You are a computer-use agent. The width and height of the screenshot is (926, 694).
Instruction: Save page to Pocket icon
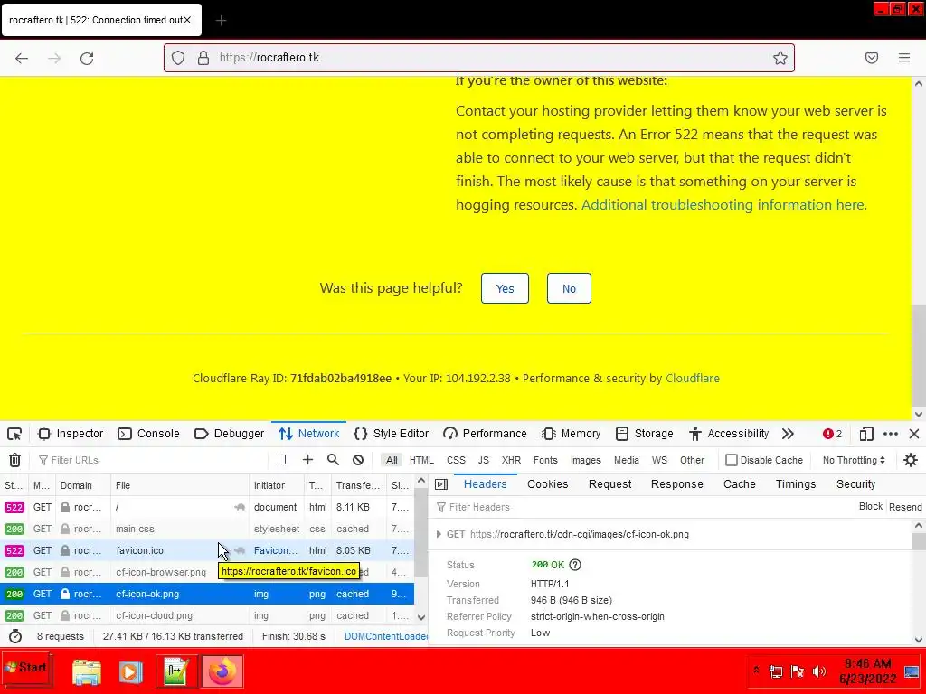point(871,58)
